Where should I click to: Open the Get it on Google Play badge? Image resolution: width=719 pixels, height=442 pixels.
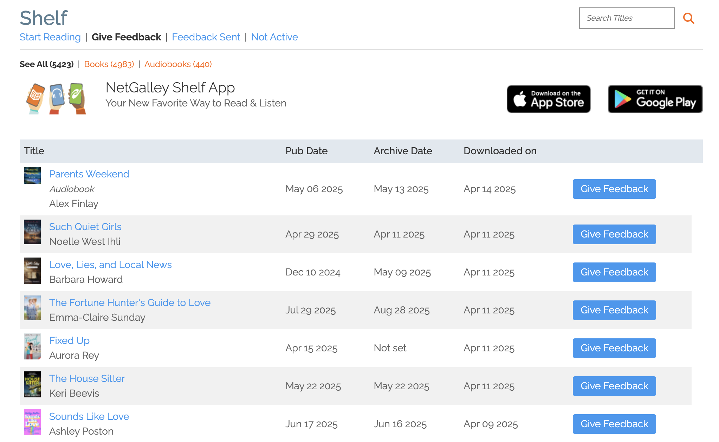pos(655,99)
